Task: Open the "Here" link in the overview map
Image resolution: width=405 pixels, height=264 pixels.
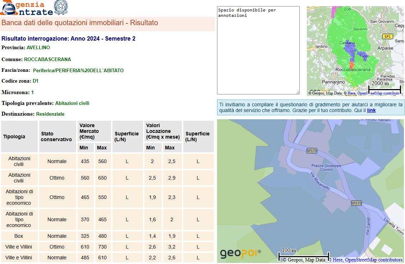Action: (351, 93)
